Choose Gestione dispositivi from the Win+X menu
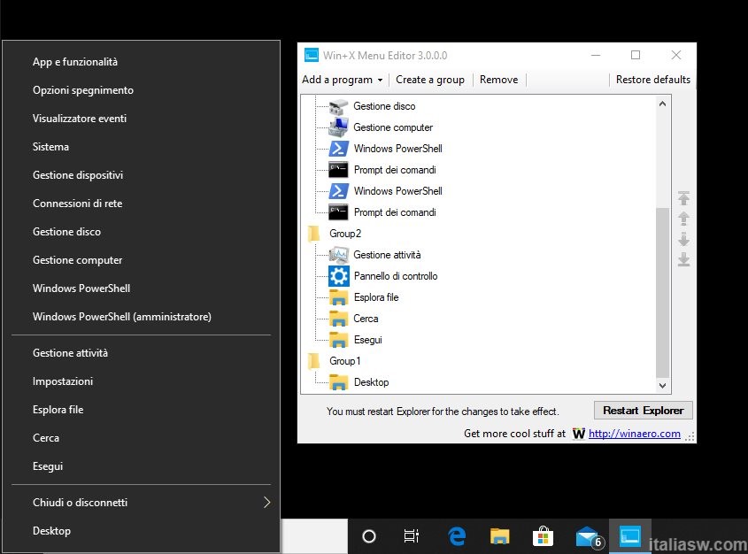The image size is (748, 554). coord(78,175)
